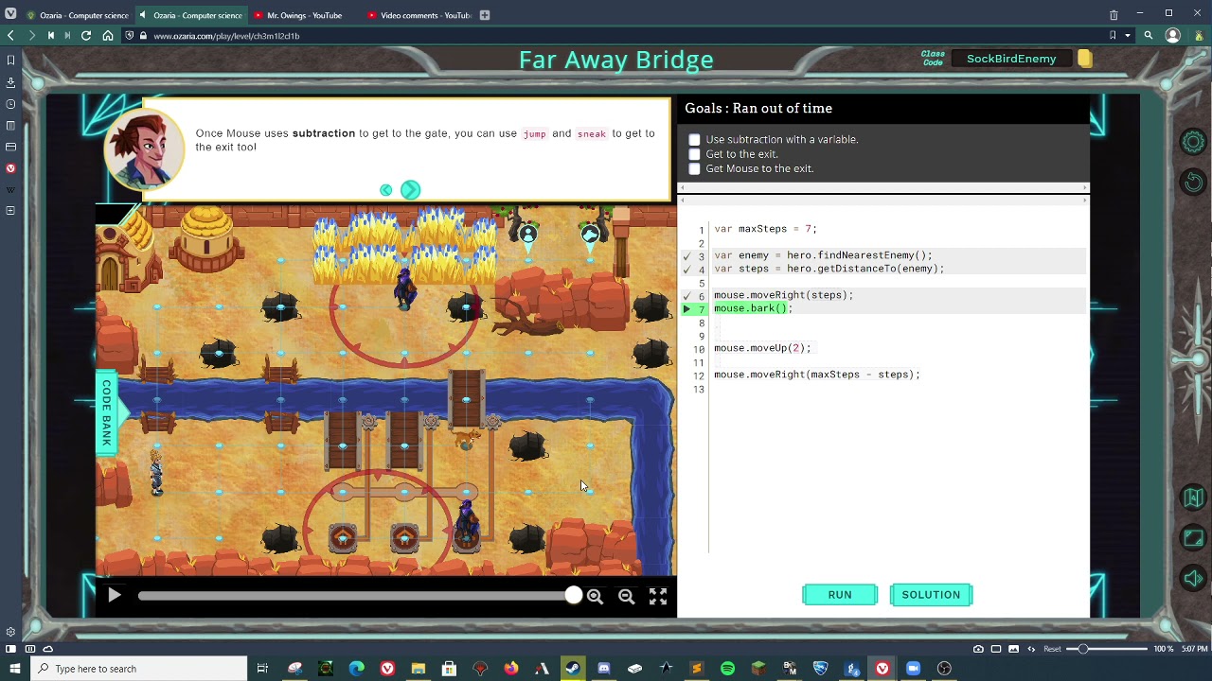
Task: Click the SockBirdEnemy class code field
Action: (1011, 59)
